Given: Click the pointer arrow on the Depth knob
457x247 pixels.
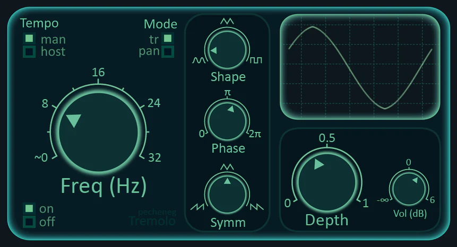Looking at the screenshot, I should point(318,164).
